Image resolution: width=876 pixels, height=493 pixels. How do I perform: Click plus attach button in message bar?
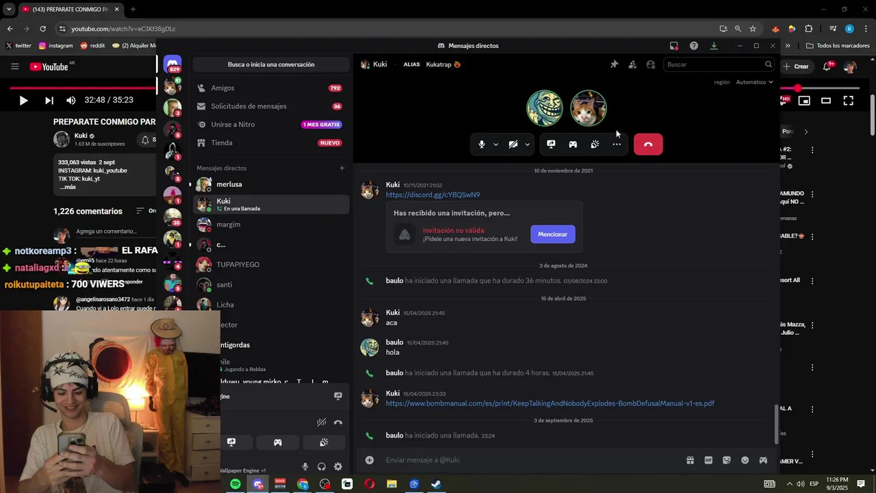point(370,460)
